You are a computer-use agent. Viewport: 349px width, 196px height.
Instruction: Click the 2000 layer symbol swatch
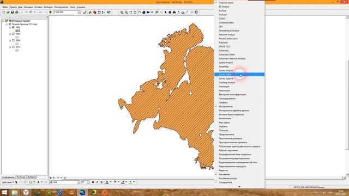coord(17,44)
